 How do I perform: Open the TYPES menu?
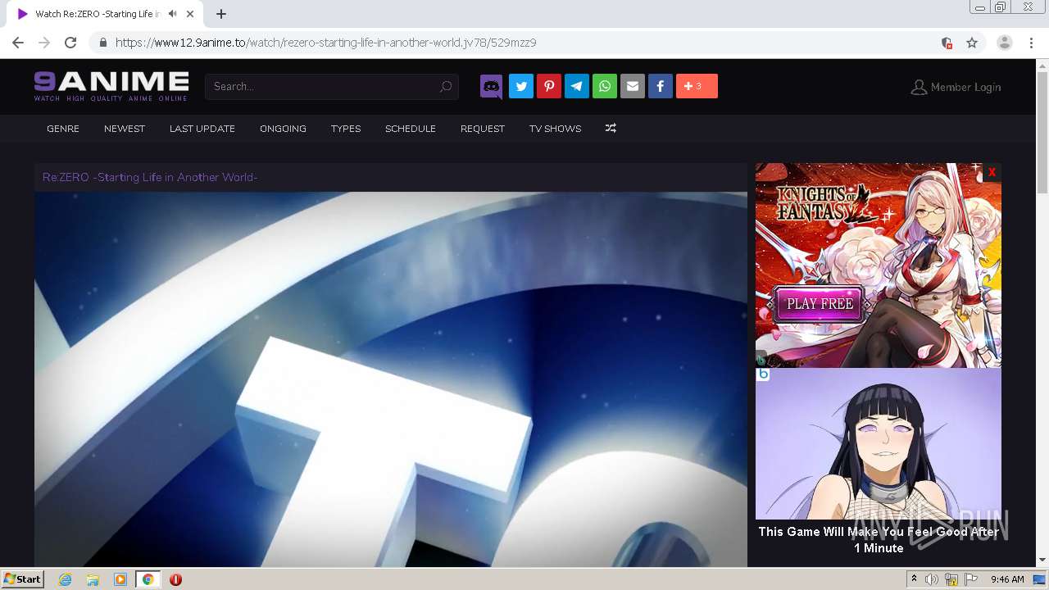(x=346, y=129)
